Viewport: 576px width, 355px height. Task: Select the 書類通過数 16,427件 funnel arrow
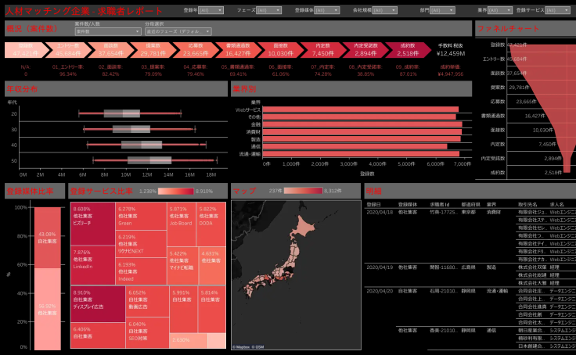pyautogui.click(x=238, y=50)
